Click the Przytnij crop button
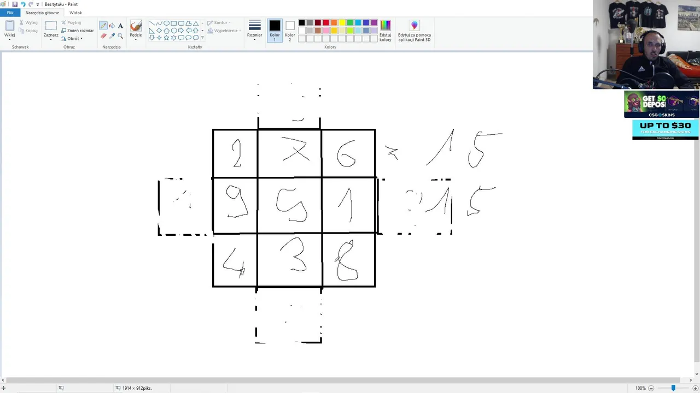Image resolution: width=700 pixels, height=393 pixels. pos(71,22)
